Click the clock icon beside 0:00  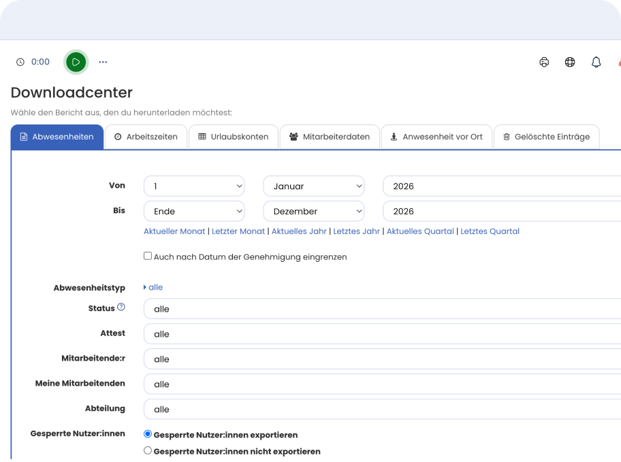pos(20,62)
